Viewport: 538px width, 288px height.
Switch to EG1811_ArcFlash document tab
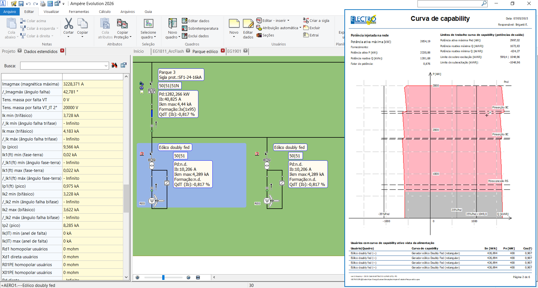pos(168,51)
